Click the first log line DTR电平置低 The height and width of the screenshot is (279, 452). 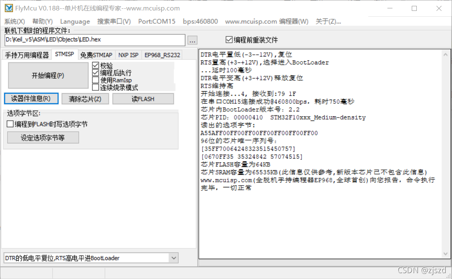(x=247, y=54)
